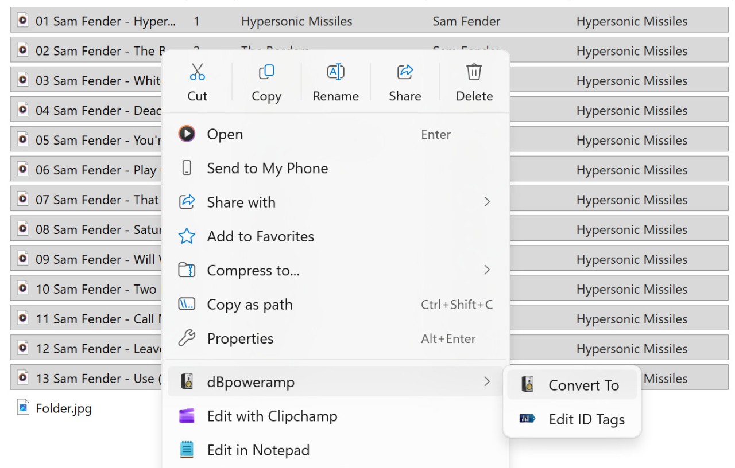This screenshot has width=735, height=468.
Task: Click the star icon for Add to Favorites
Action: (187, 236)
